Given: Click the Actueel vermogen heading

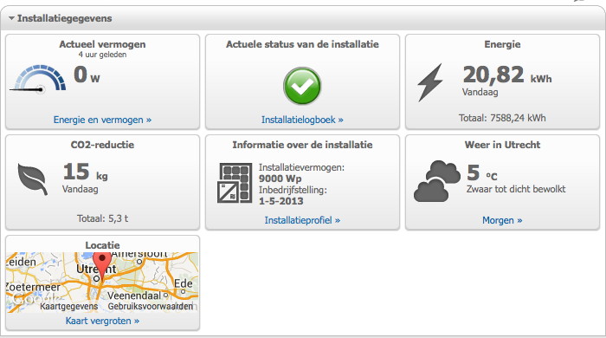Looking at the screenshot, I should tap(102, 44).
